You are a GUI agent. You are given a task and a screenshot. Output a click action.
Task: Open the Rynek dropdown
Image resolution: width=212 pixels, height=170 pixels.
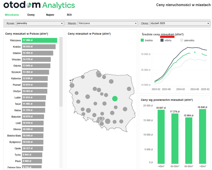40,24
